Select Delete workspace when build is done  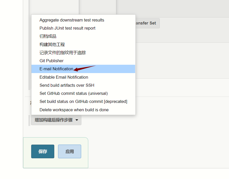pyautogui.click(x=83, y=110)
